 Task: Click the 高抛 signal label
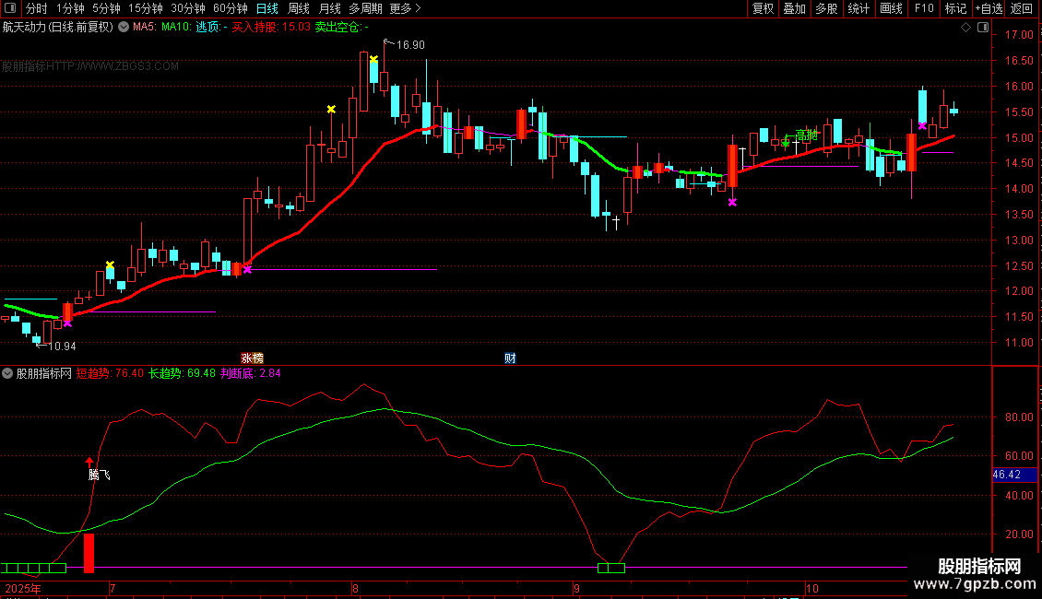tap(807, 135)
